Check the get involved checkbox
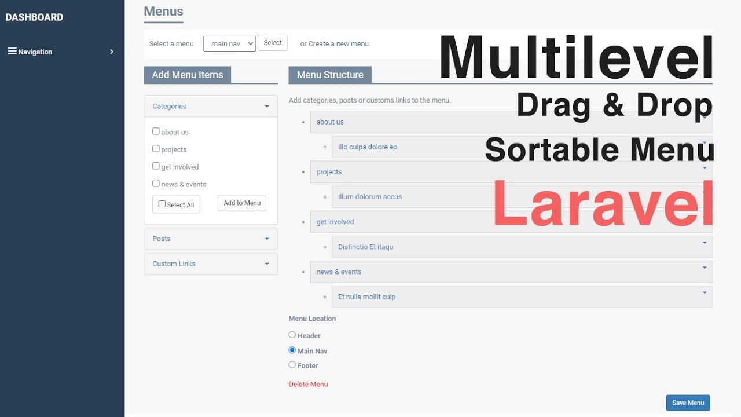741x417 pixels. point(156,166)
